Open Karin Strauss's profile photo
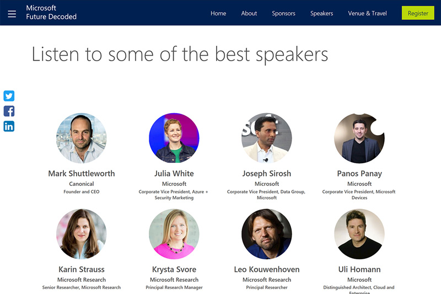 (81, 234)
